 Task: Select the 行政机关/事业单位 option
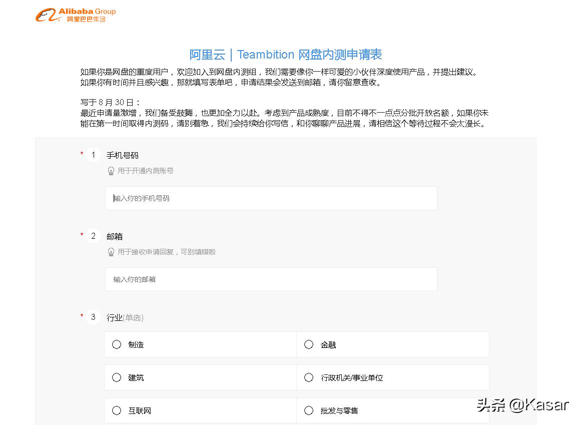pyautogui.click(x=309, y=377)
